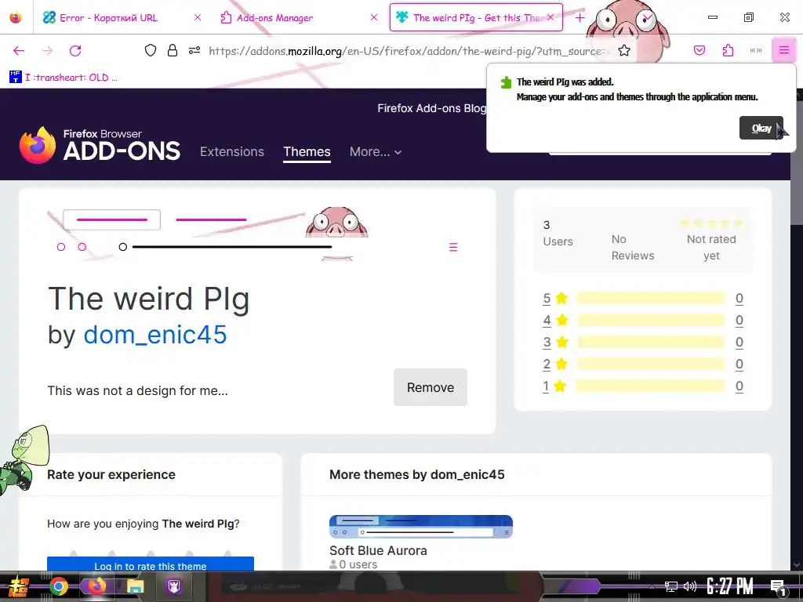Open Extensions section in site navigation

(232, 151)
